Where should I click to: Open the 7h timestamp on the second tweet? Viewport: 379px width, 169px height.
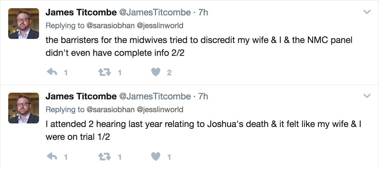click(203, 96)
